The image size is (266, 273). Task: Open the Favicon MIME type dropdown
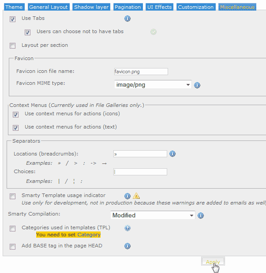coord(153,85)
